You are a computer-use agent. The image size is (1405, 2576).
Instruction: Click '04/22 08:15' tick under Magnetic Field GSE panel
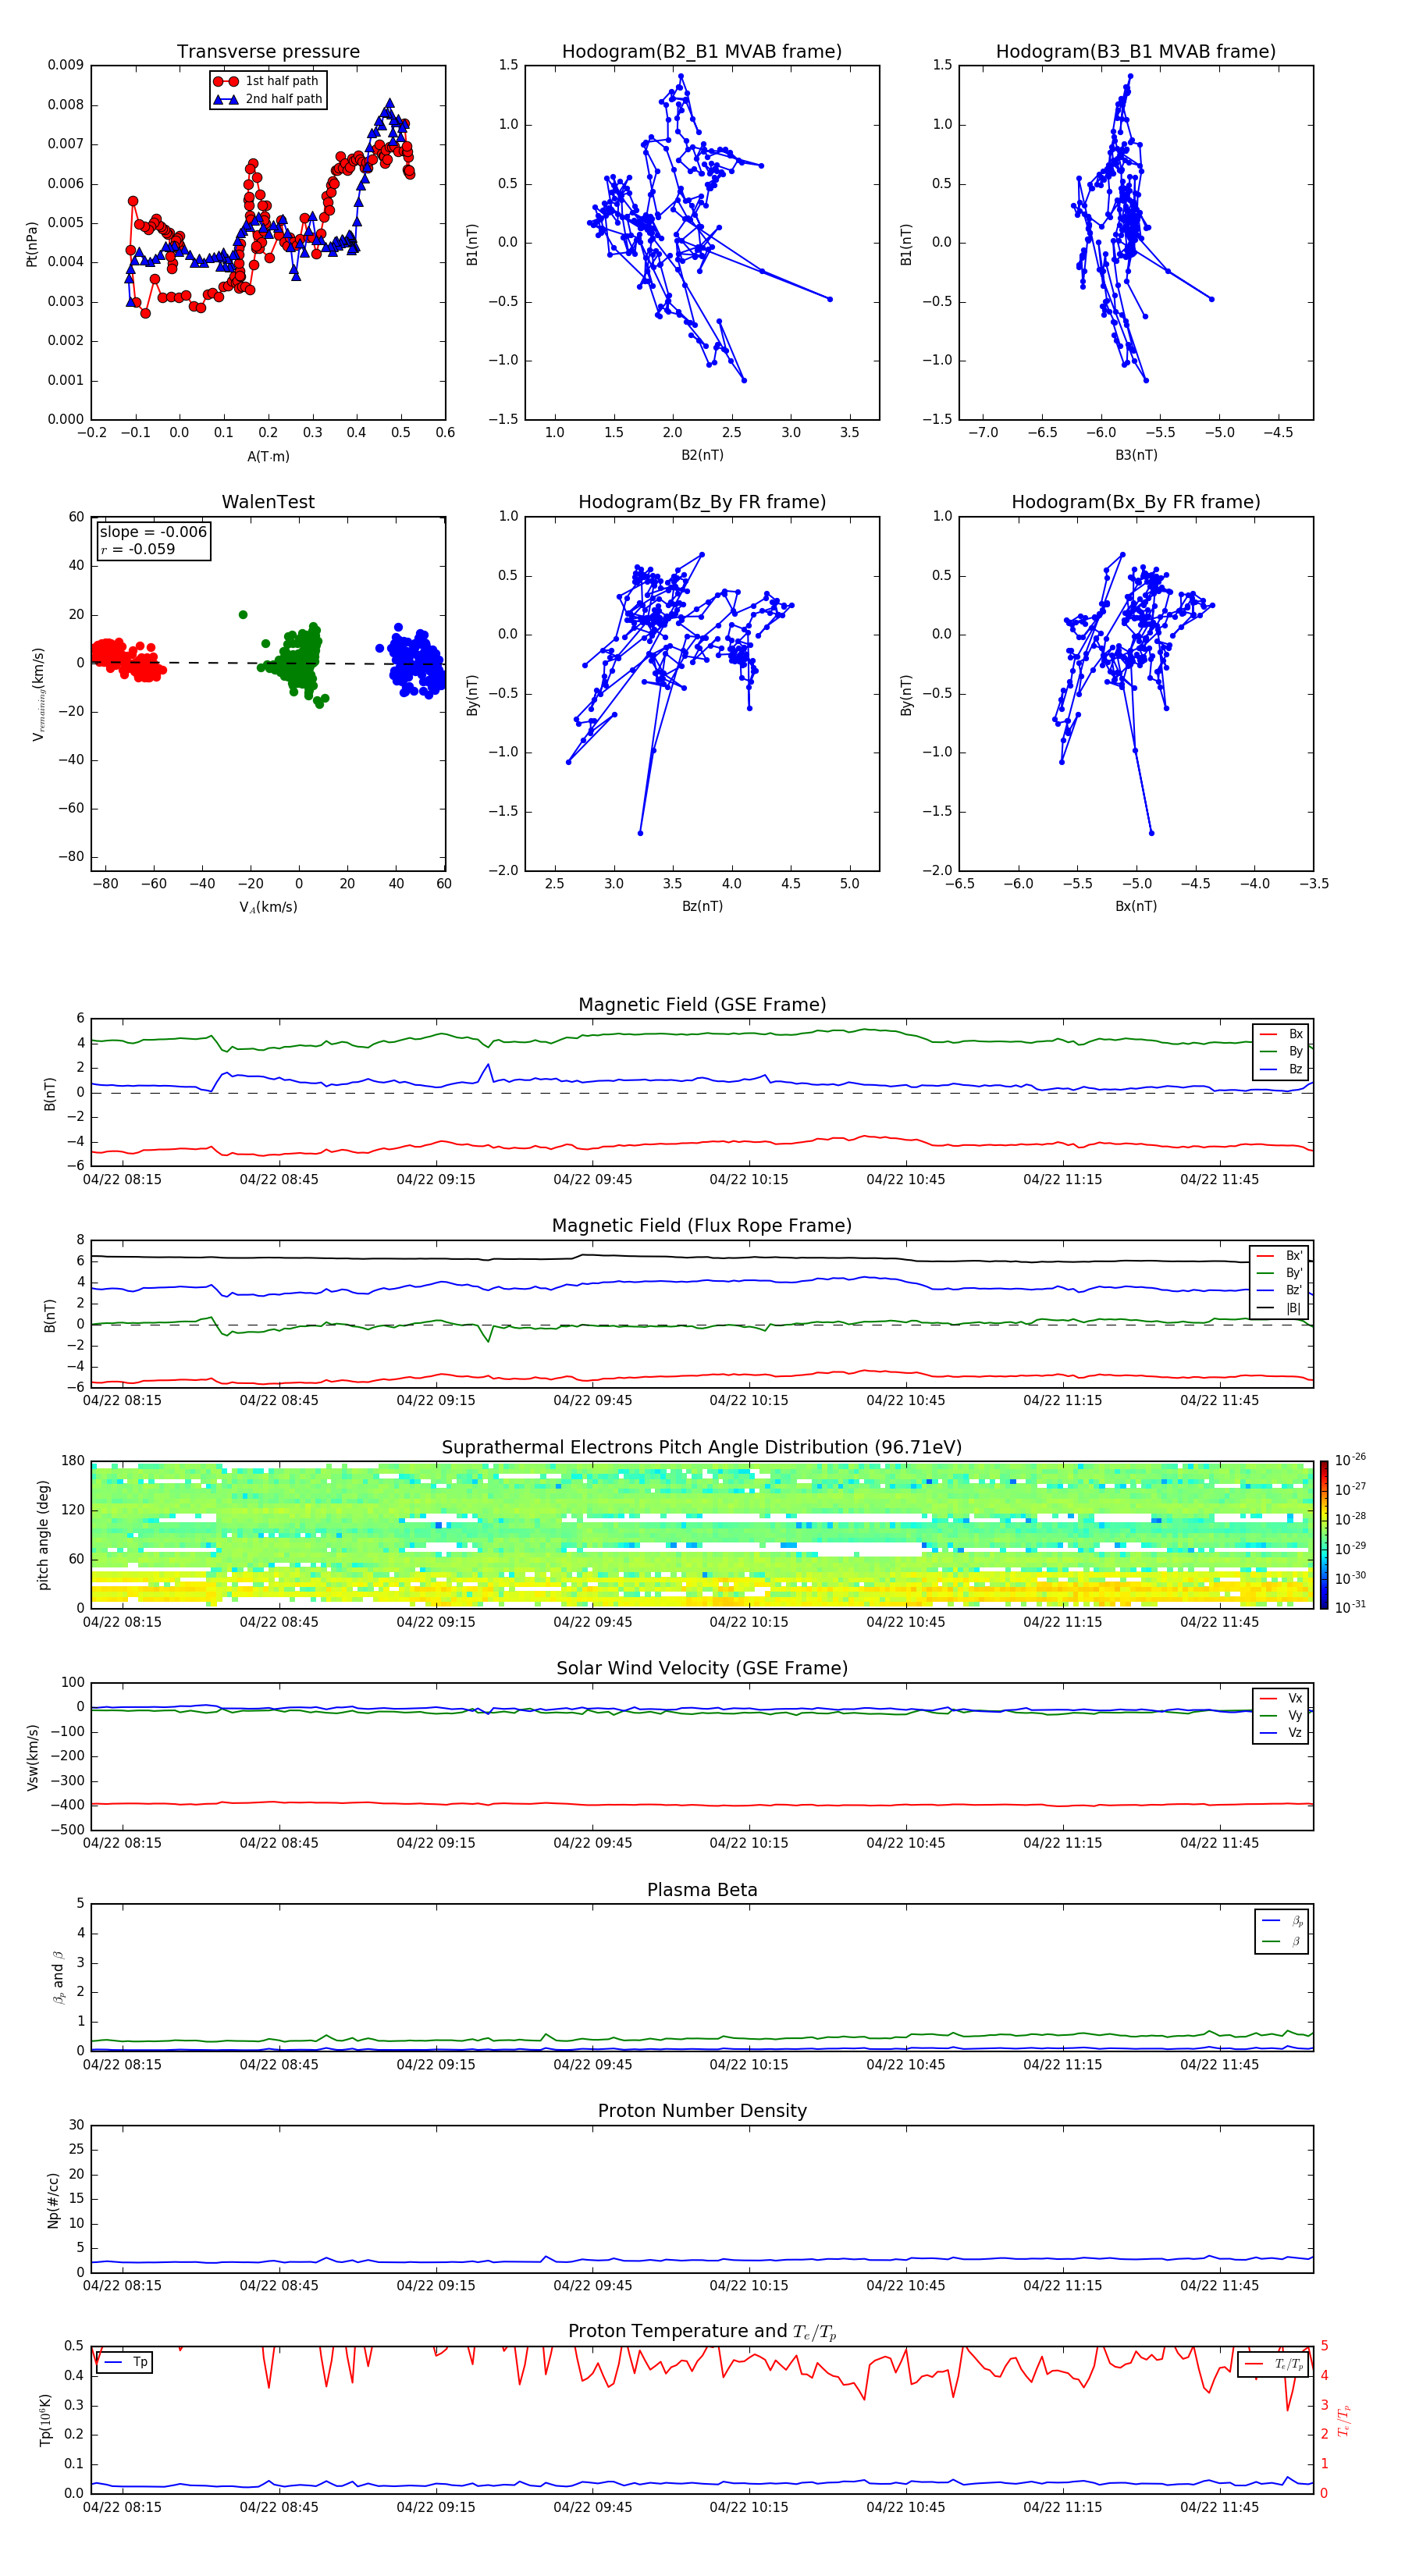(x=122, y=1180)
